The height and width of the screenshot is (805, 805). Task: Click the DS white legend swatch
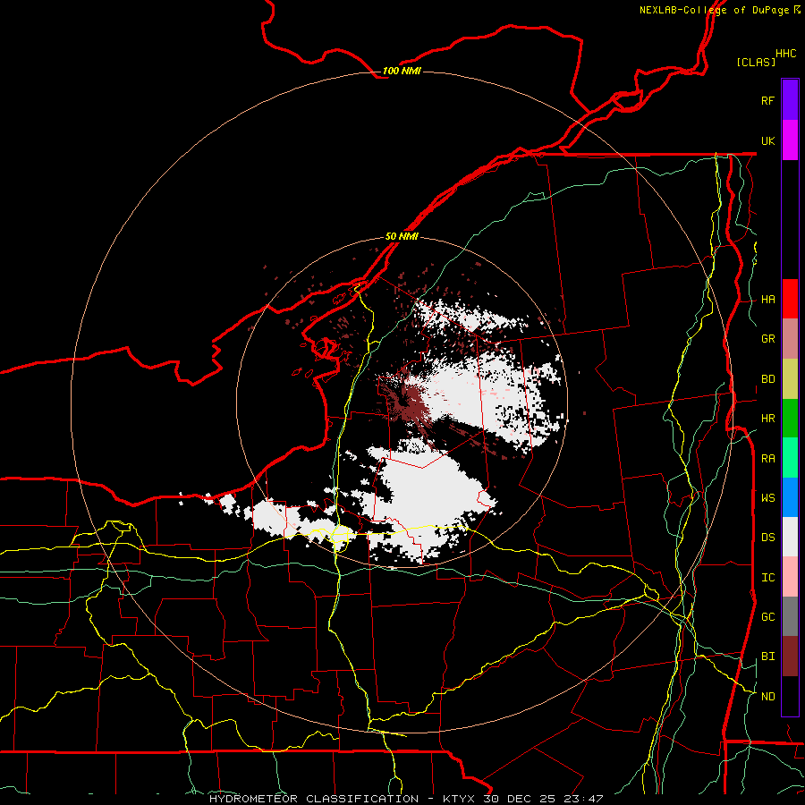click(x=790, y=537)
